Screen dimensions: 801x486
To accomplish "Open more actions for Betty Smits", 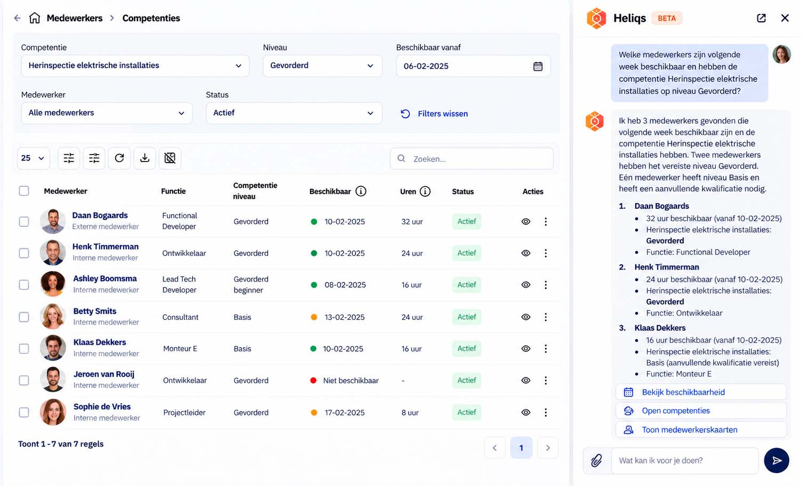I will coord(545,317).
